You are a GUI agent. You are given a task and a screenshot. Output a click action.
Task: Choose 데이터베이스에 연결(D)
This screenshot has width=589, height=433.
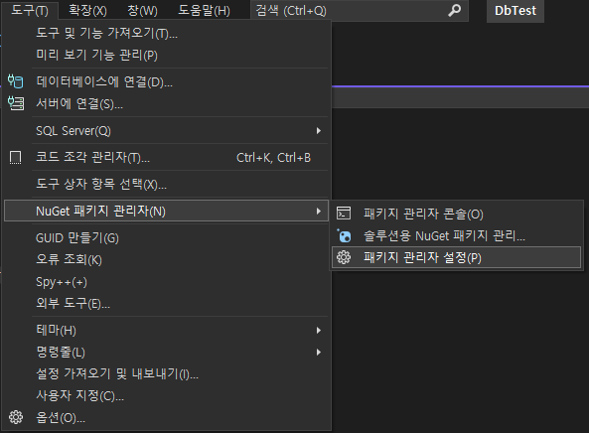(167, 81)
